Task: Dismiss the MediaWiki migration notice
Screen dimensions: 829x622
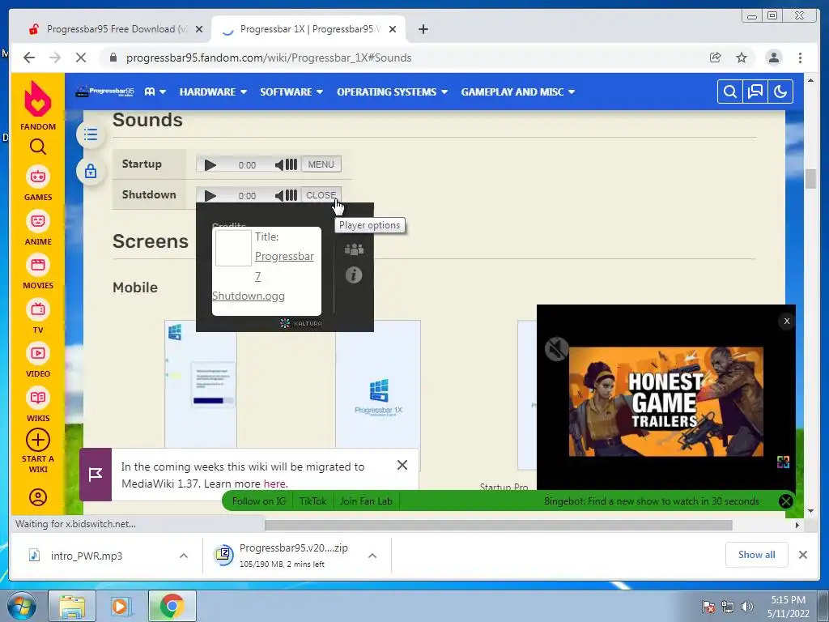Action: pos(402,465)
